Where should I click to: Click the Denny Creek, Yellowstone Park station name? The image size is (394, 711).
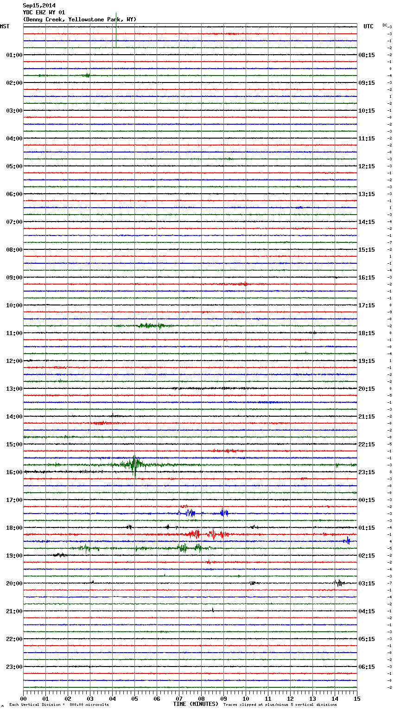coord(80,19)
